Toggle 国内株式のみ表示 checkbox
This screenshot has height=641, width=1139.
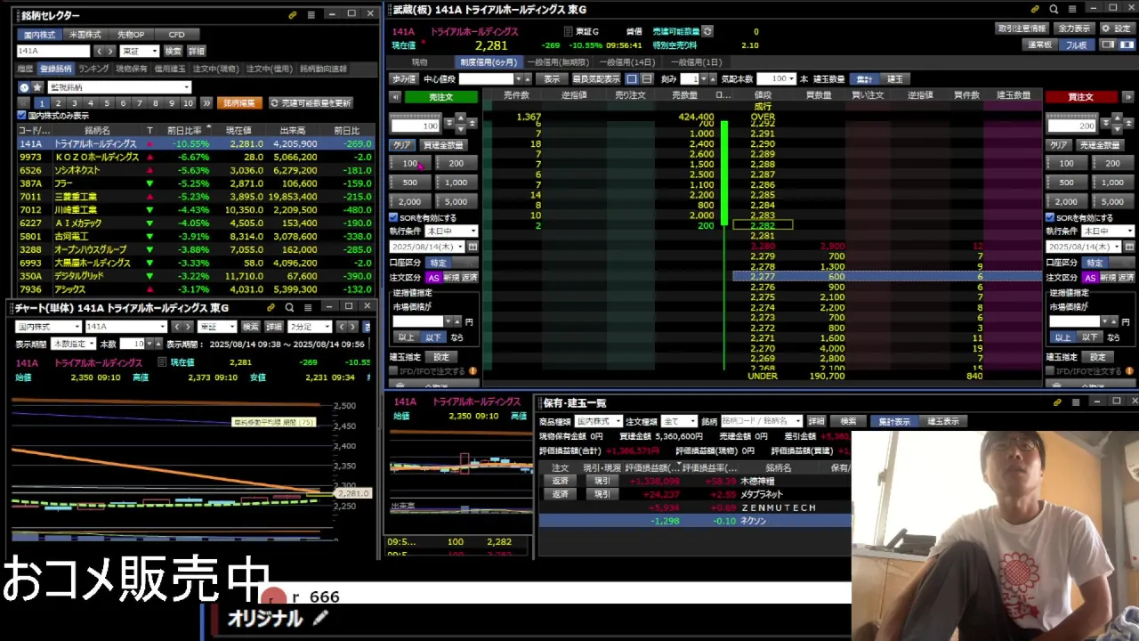(x=22, y=116)
